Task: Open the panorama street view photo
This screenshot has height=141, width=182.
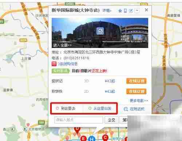Action: click(100, 33)
